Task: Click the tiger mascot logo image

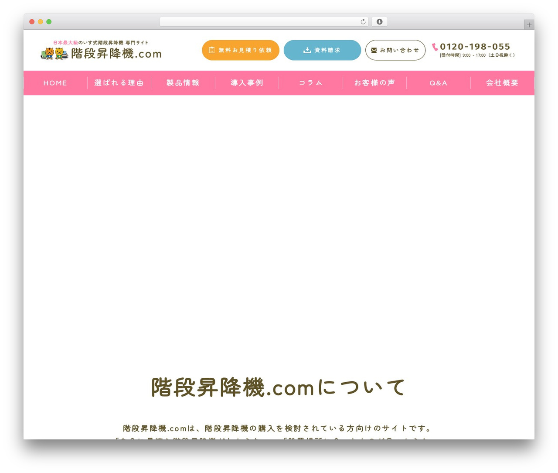Action: (x=54, y=54)
